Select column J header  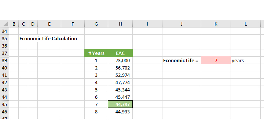pos(181,24)
